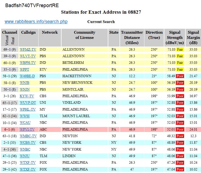
Task: Click the WWSI Mount Laurel callsign
Action: point(25,116)
